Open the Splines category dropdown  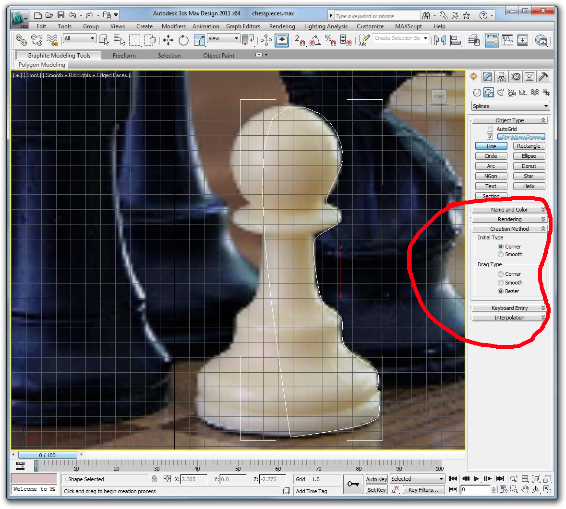[x=510, y=106]
